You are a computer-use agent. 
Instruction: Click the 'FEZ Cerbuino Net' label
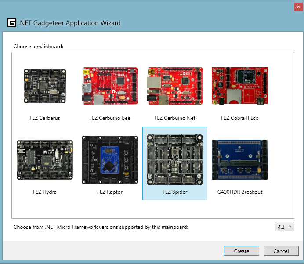coord(175,118)
